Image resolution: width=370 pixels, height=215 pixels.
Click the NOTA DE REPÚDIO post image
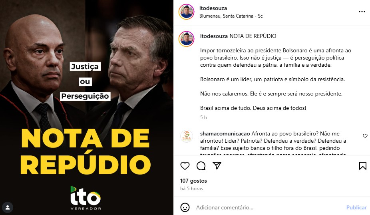(87, 107)
